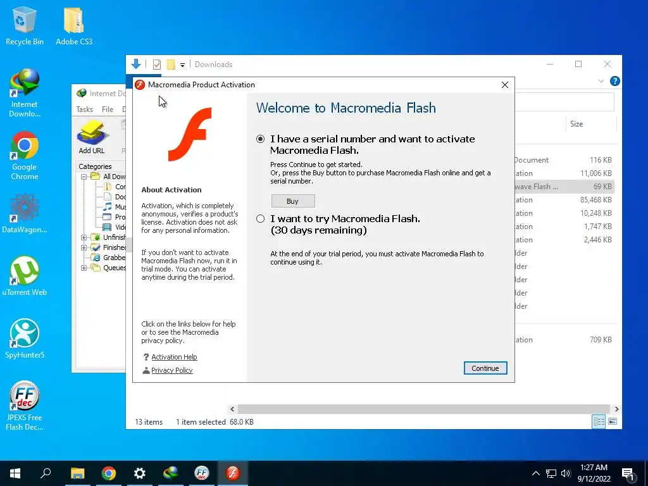Select the Grabber category in IDM tree
648x486 pixels.
click(108, 258)
